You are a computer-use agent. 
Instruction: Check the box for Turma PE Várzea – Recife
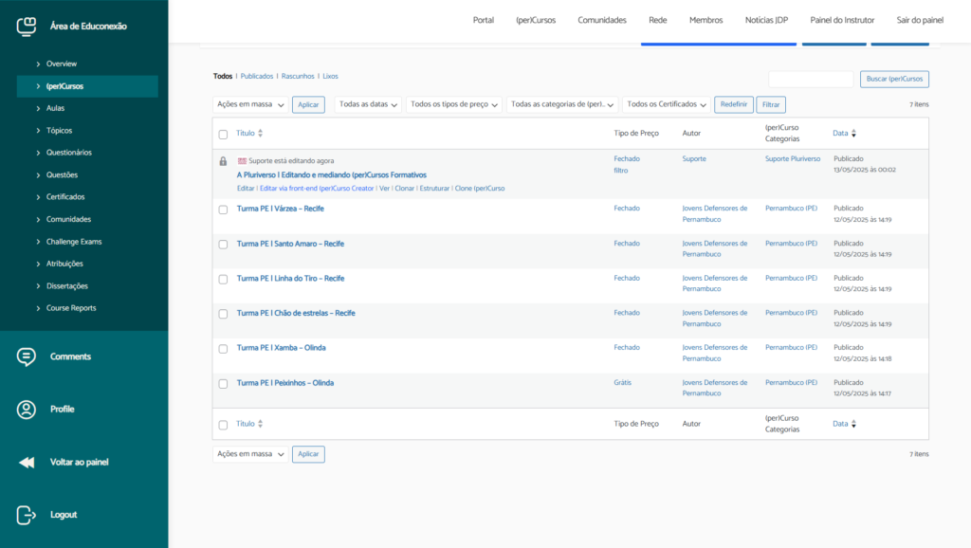[223, 210]
